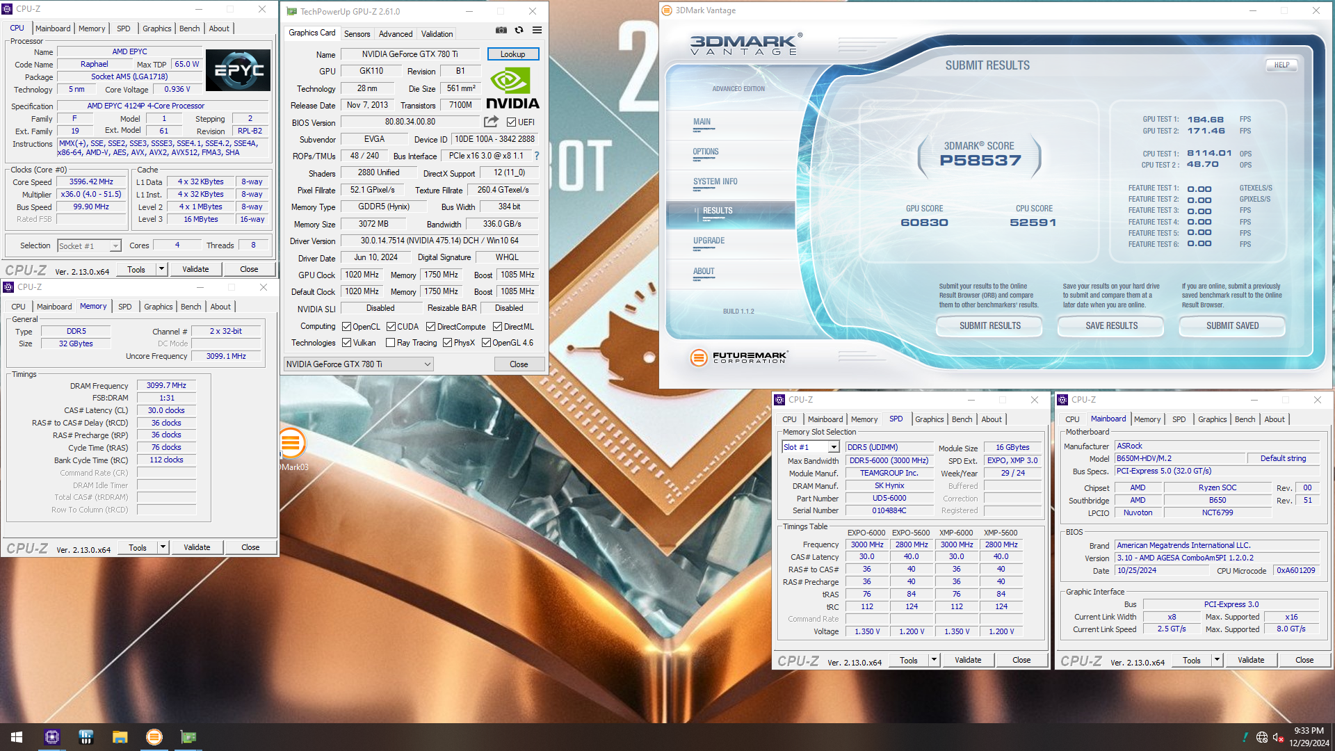The width and height of the screenshot is (1335, 751).
Task: Click 3DMark Vantage title bar icon
Action: pos(667,10)
